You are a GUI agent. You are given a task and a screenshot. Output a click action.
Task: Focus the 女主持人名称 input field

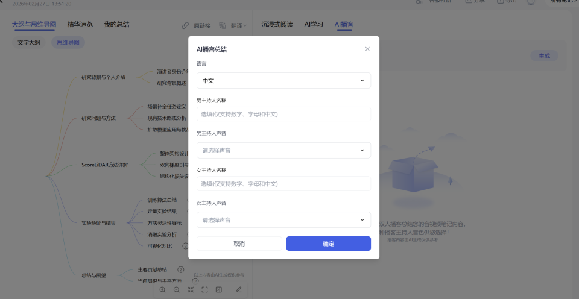(x=283, y=183)
